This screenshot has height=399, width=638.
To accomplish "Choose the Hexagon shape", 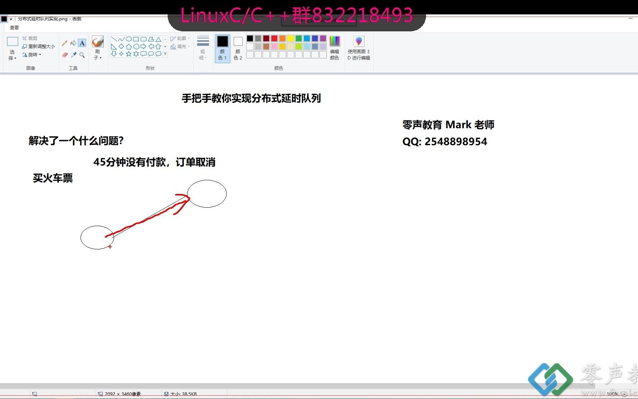I will tap(136, 46).
